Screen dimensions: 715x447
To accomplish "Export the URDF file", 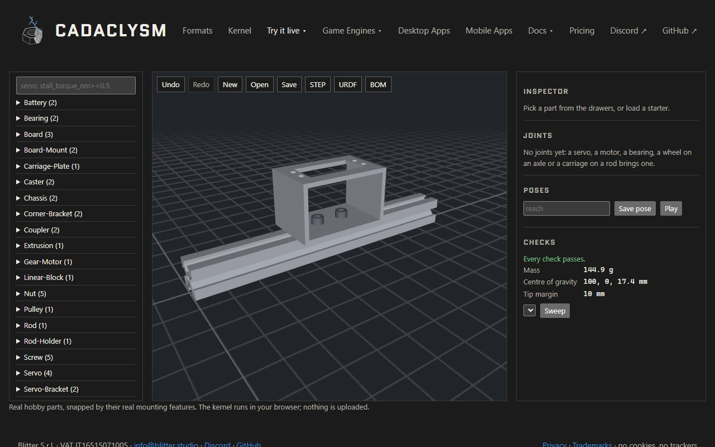I will [x=348, y=85].
